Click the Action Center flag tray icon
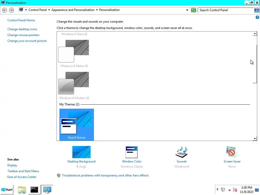The width and height of the screenshot is (260, 195). coord(235,189)
